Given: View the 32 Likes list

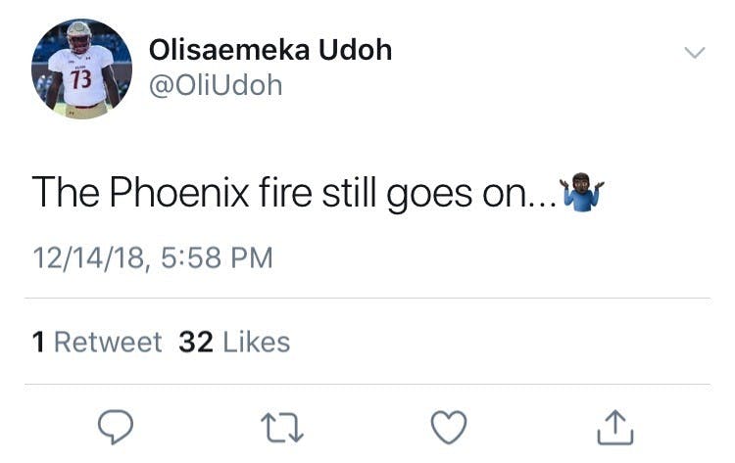Looking at the screenshot, I should [234, 342].
